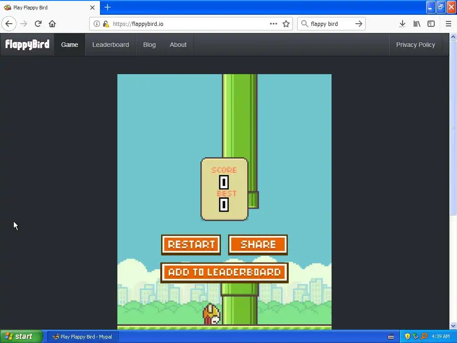Toggle the browser sidebar
The image size is (457, 343).
[431, 24]
